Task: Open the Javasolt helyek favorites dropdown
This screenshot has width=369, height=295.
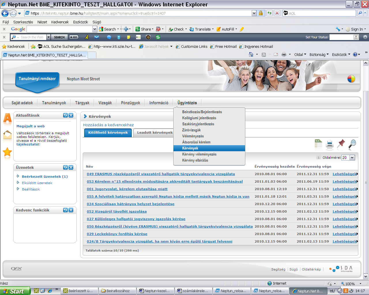Action: click(156, 46)
